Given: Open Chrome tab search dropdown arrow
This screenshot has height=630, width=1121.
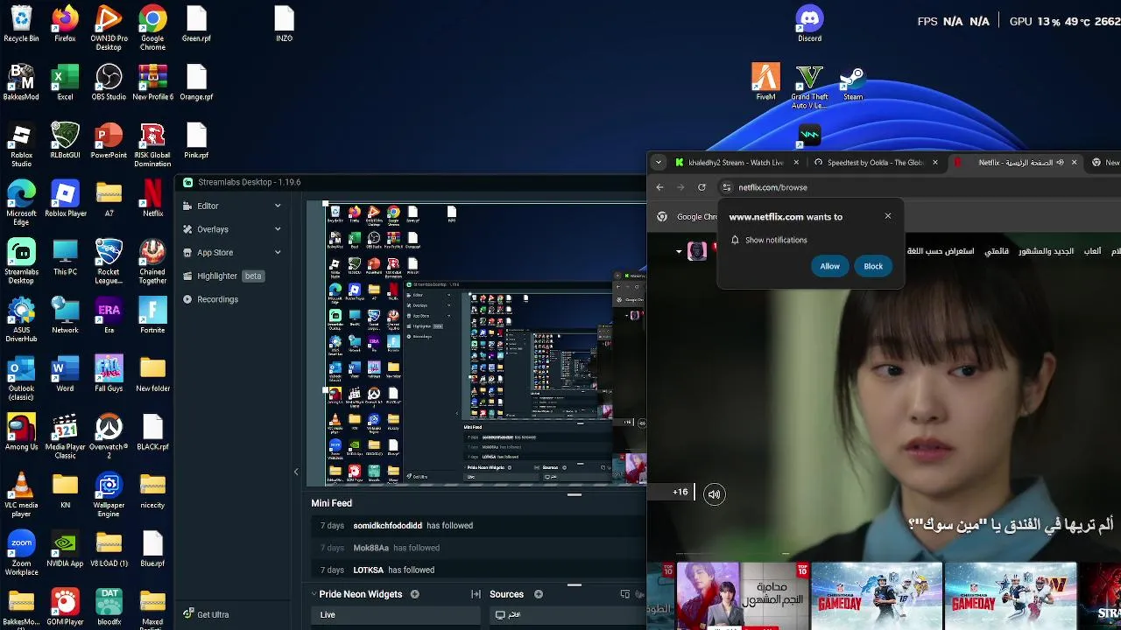Looking at the screenshot, I should pyautogui.click(x=659, y=162).
